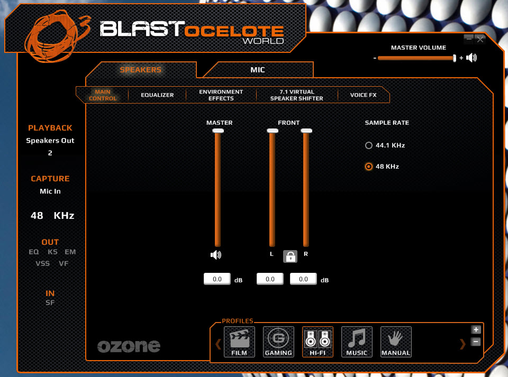This screenshot has width=508, height=377.
Task: Click the Front right dB value field
Action: pyautogui.click(x=303, y=279)
